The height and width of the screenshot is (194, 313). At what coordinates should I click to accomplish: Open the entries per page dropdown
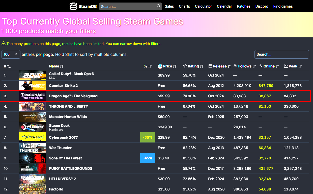click(11, 54)
